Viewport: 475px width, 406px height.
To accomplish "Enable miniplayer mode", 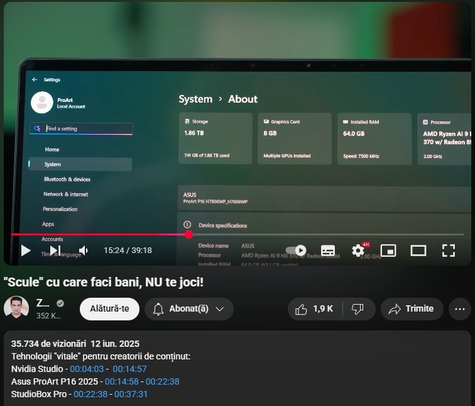I will [388, 251].
